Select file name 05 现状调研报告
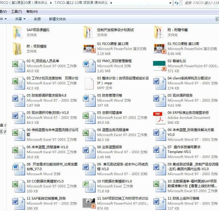This screenshot has width=219, height=211. (180, 96)
